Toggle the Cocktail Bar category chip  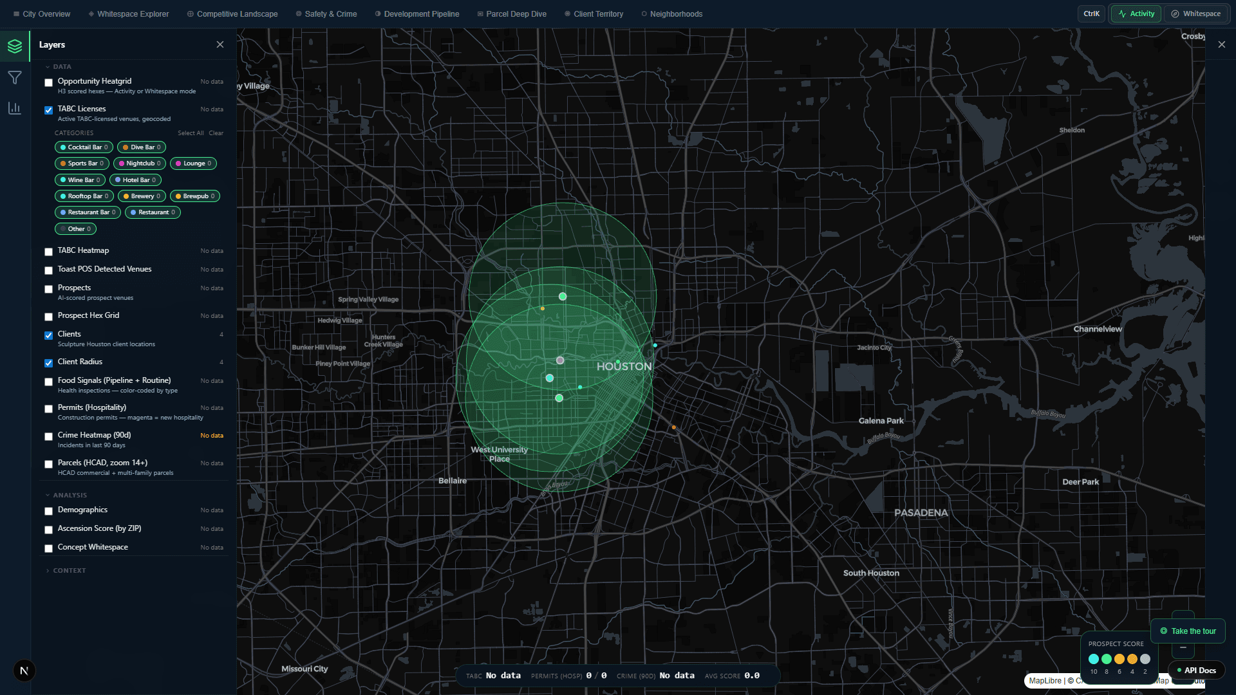pyautogui.click(x=84, y=147)
